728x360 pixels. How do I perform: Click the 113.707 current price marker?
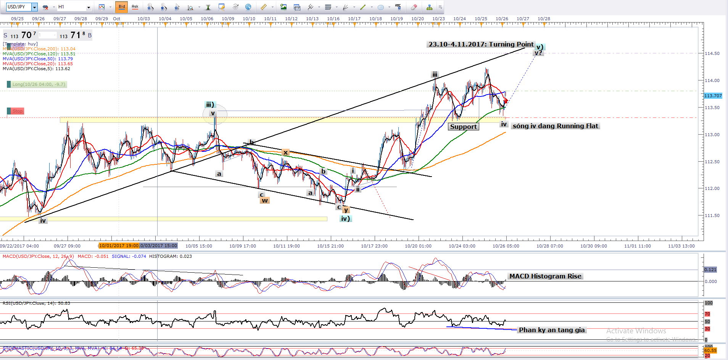tap(713, 96)
